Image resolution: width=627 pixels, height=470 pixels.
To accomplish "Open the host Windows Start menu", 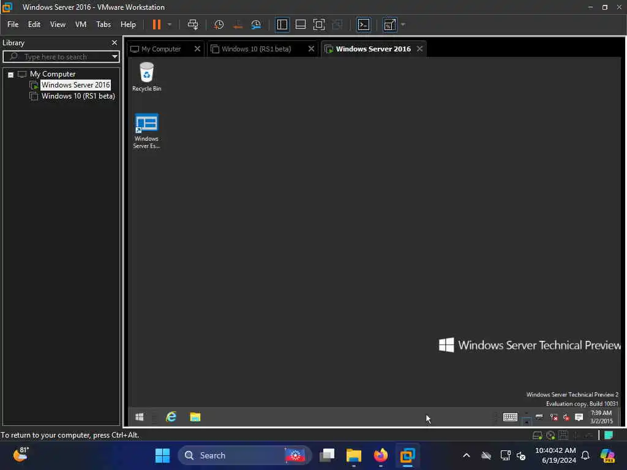I will (162, 455).
